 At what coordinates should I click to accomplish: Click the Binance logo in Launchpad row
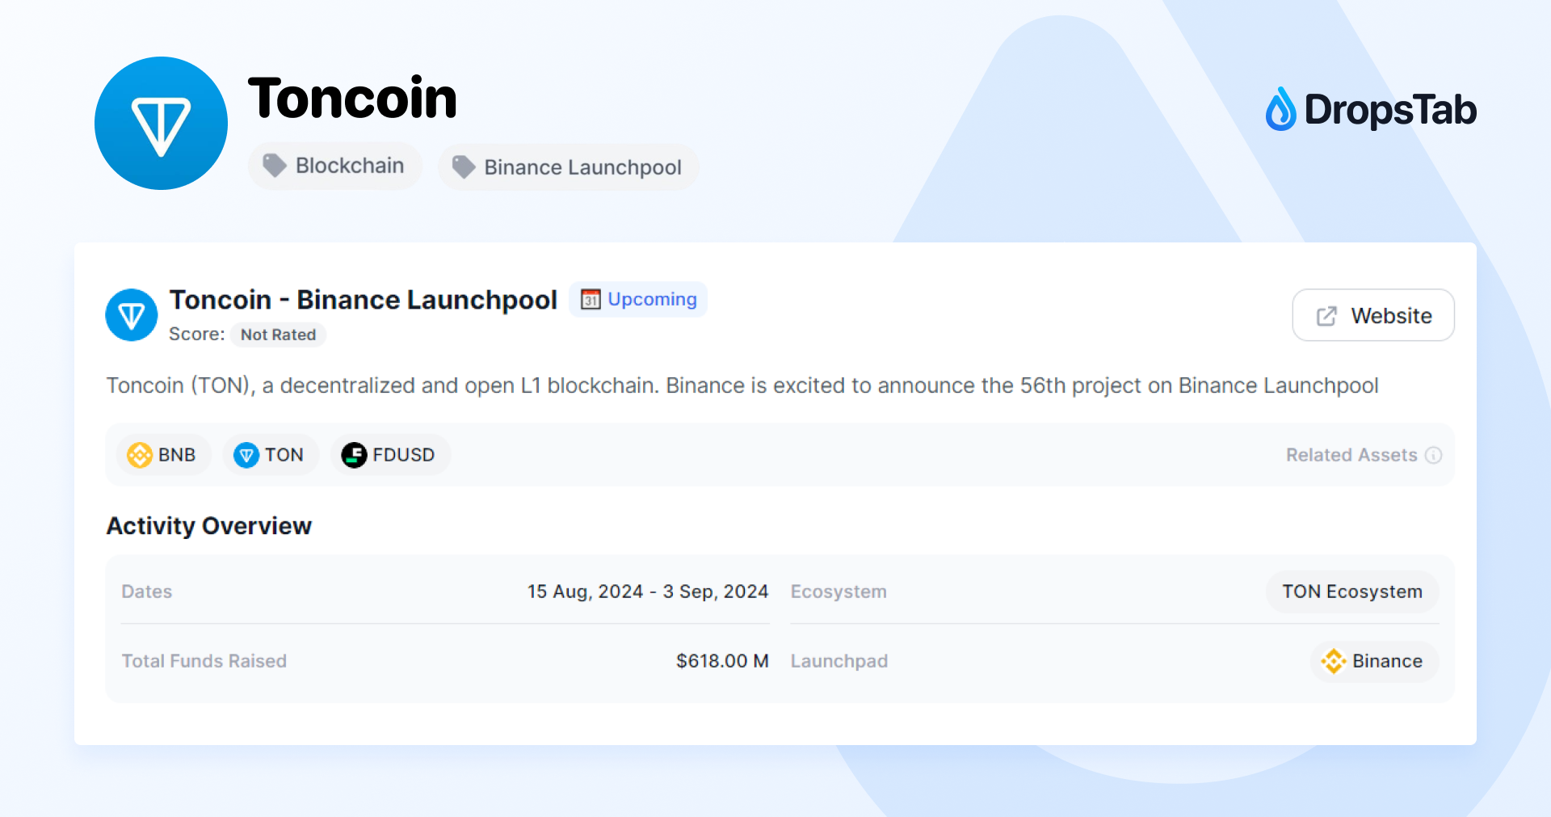1334,661
